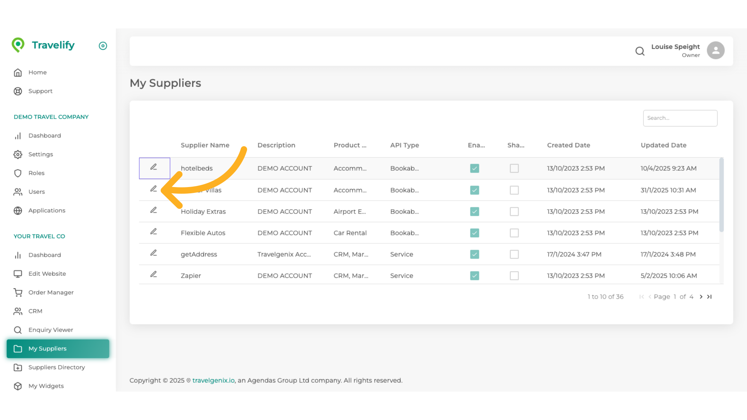Open Suppliers Directory in sidebar
This screenshot has width=747, height=420.
[x=56, y=367]
